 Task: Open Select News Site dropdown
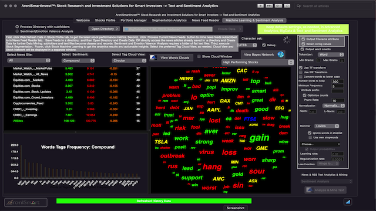point(28,60)
